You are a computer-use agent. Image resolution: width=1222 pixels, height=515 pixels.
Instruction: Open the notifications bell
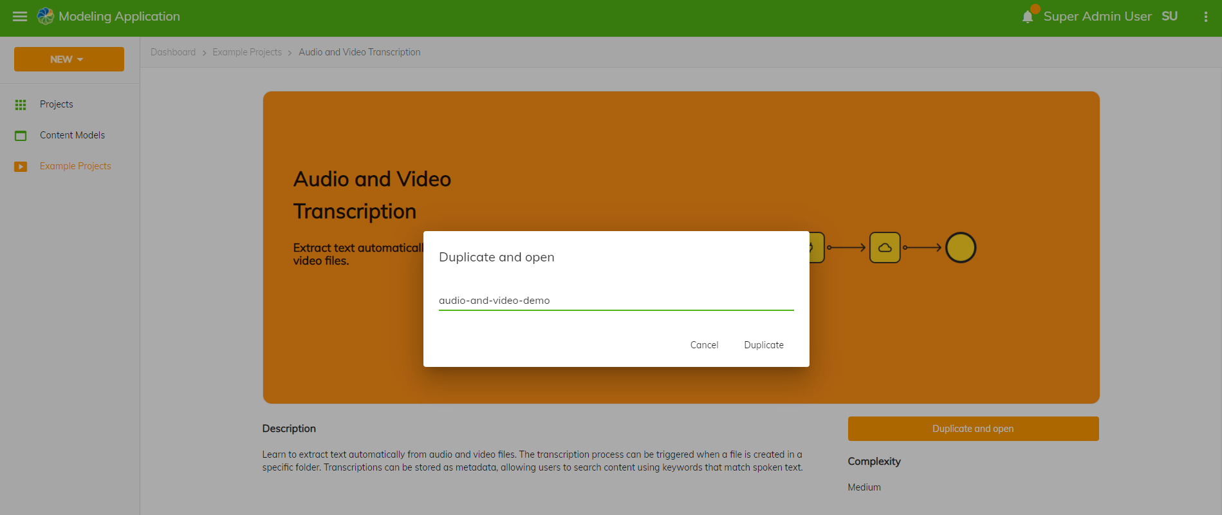1028,17
